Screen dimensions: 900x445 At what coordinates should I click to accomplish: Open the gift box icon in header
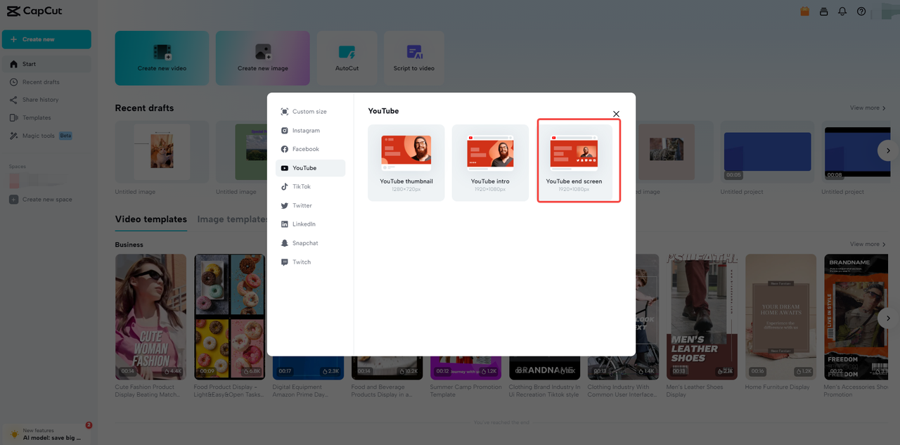(805, 11)
